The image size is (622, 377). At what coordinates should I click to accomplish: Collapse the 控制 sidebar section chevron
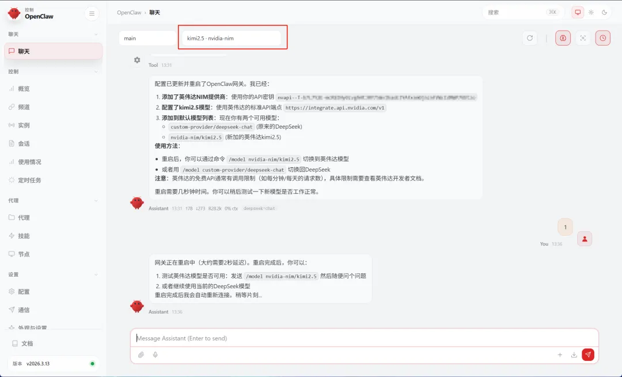(96, 72)
